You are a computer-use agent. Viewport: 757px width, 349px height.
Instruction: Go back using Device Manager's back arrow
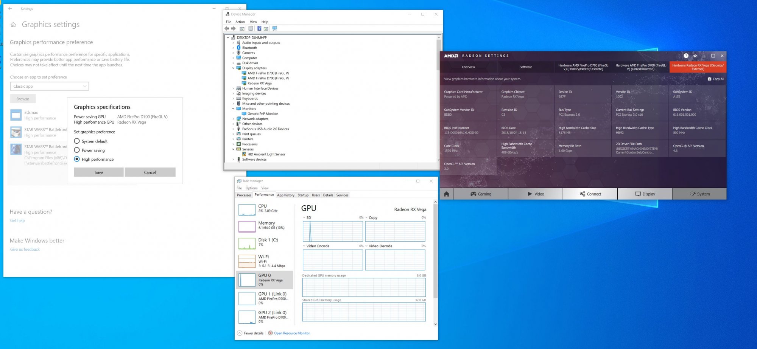[227, 29]
